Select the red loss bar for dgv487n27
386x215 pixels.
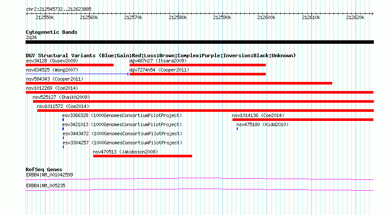pyautogui.click(x=198, y=65)
